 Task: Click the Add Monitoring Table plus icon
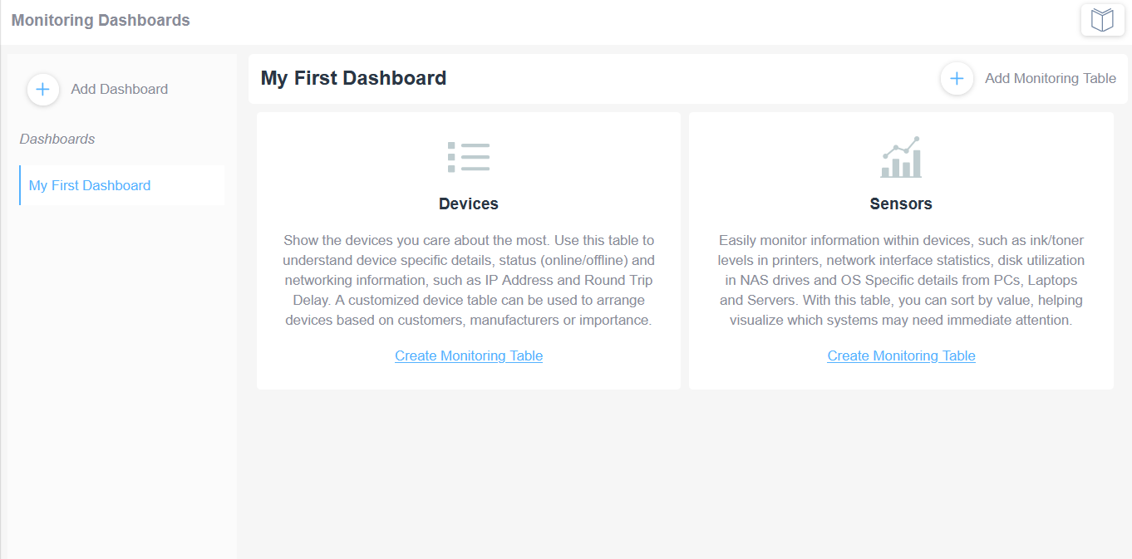pyautogui.click(x=957, y=78)
